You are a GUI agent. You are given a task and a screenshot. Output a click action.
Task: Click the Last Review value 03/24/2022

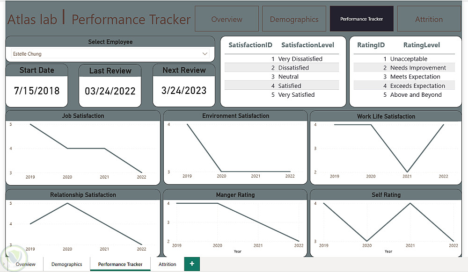coord(110,91)
